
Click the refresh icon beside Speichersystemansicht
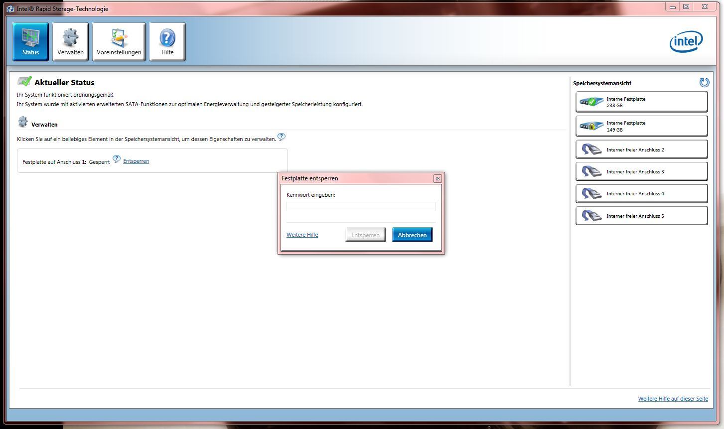[704, 83]
